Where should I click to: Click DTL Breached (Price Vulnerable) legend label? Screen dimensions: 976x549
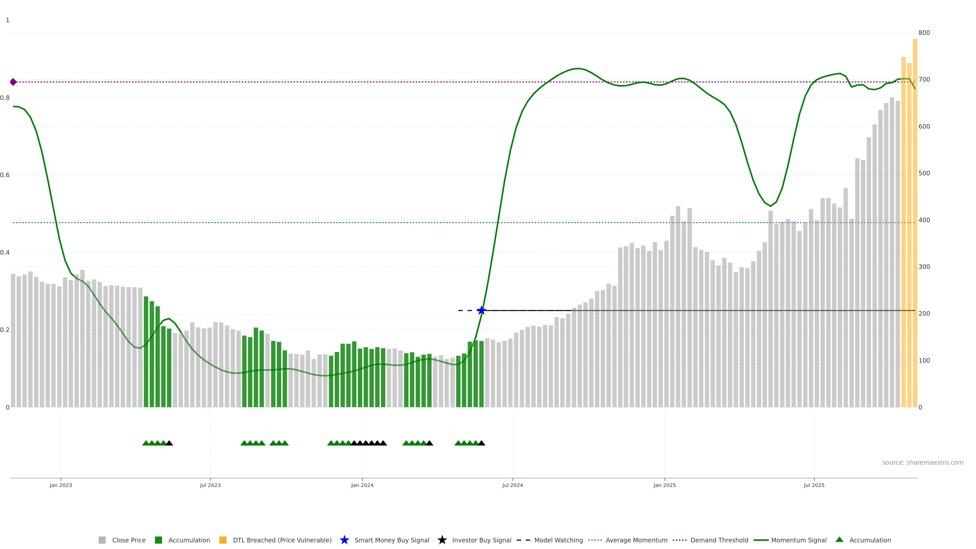click(282, 540)
